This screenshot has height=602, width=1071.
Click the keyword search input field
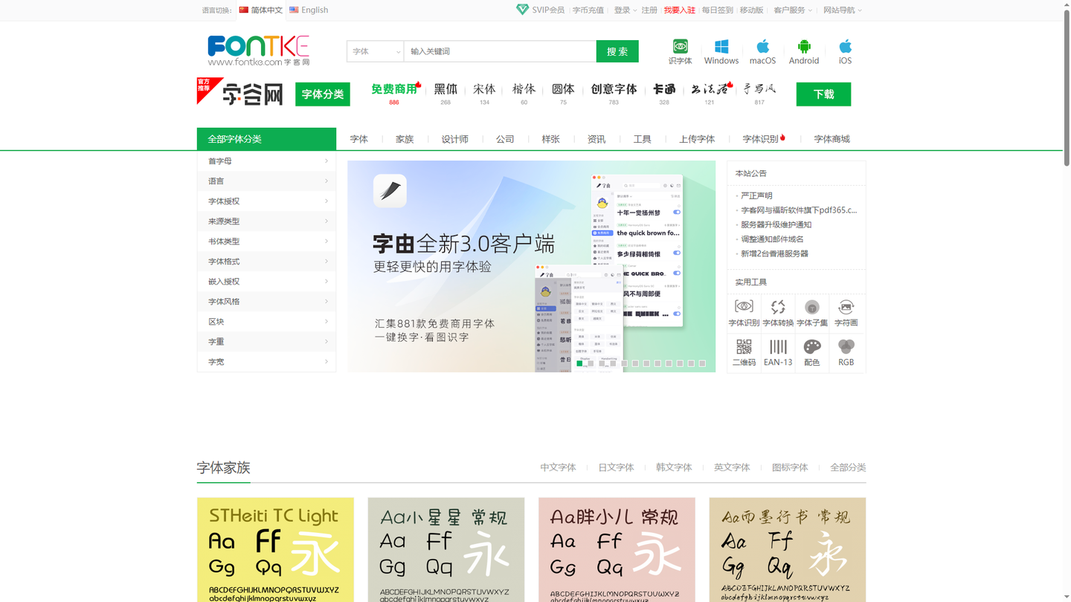pos(500,51)
